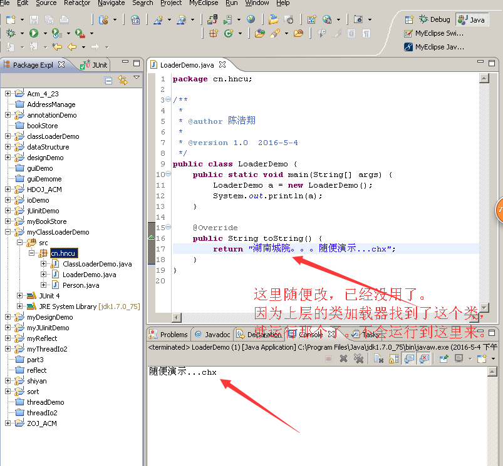Collapse the cn.hncu package node

[x=31, y=253]
